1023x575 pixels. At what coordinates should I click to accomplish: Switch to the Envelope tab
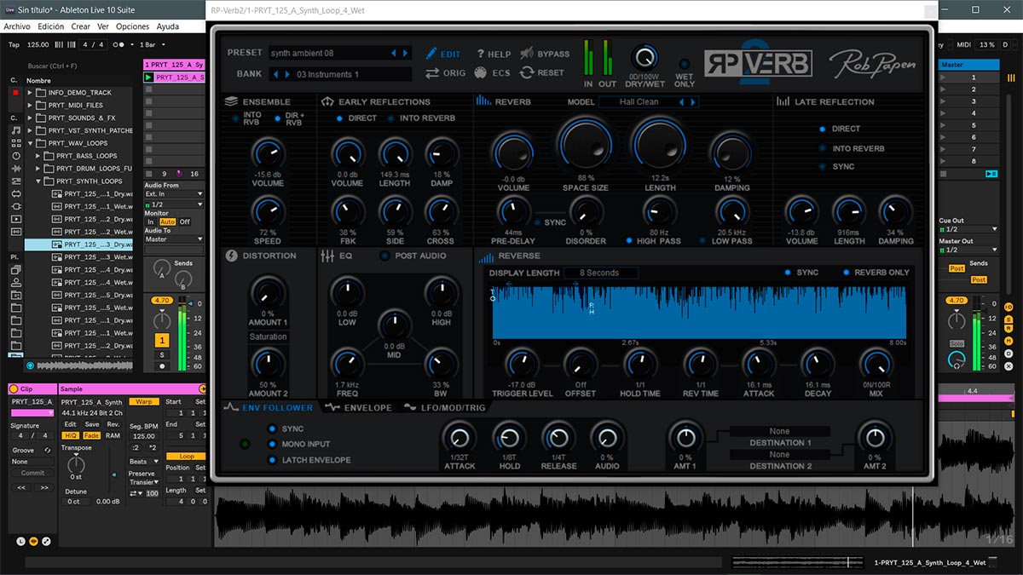(359, 408)
